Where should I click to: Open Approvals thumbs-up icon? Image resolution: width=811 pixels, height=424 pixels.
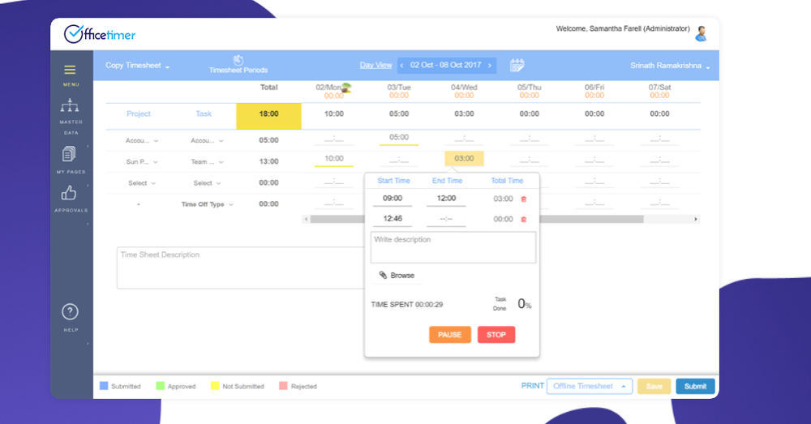coord(69,194)
